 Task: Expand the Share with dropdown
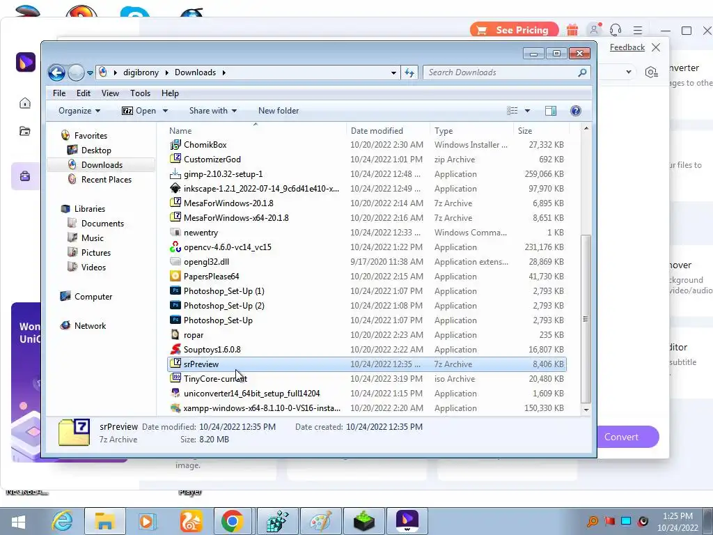click(x=213, y=111)
